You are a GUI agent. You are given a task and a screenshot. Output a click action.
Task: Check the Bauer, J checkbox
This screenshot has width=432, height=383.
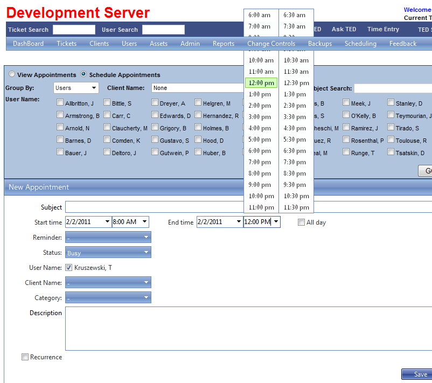click(60, 152)
